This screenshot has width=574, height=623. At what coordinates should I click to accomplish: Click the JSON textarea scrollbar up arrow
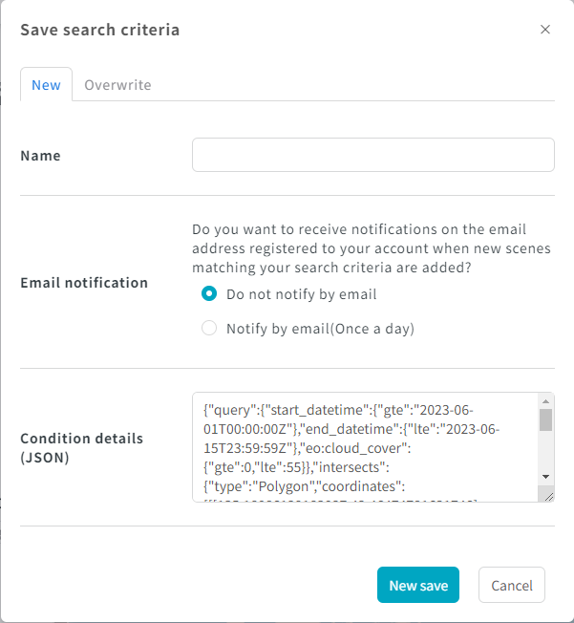pyautogui.click(x=545, y=401)
